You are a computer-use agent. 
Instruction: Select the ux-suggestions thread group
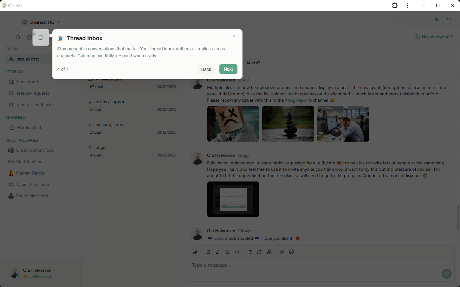pos(132,128)
